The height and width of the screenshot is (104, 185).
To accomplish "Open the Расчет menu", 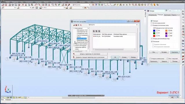I will click(46, 2).
